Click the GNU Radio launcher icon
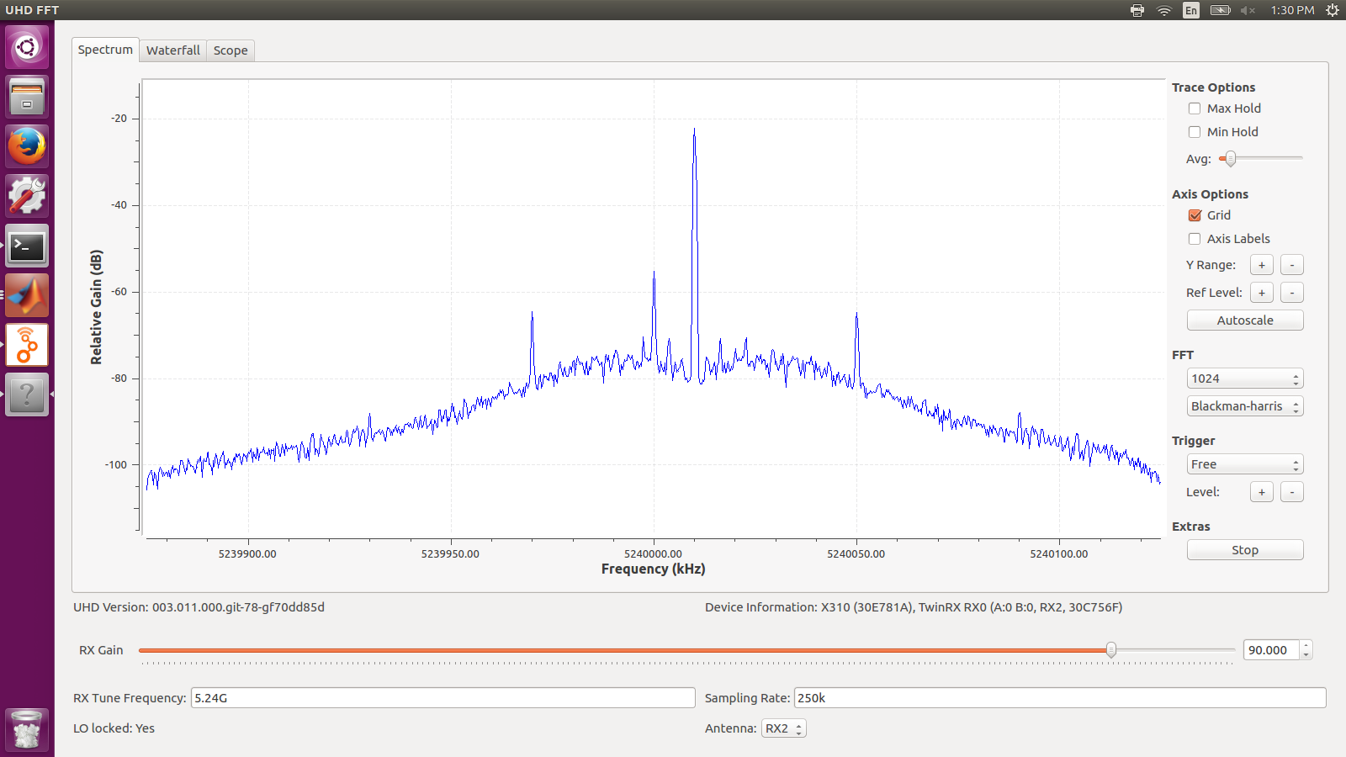The width and height of the screenshot is (1346, 757). click(x=27, y=346)
